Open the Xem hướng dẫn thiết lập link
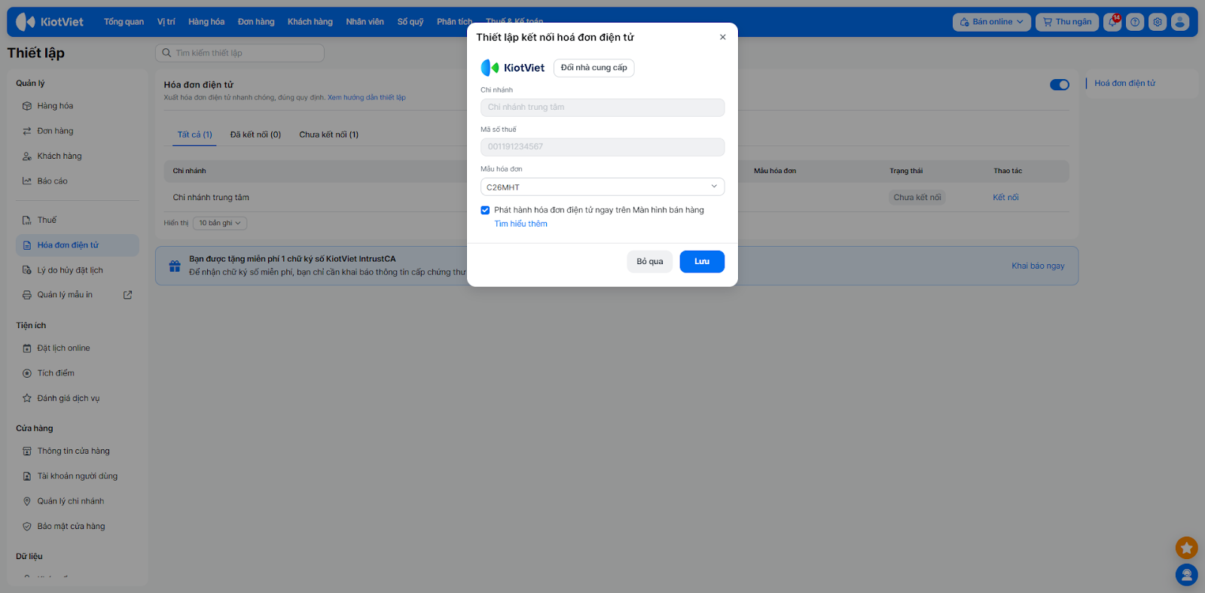 pyautogui.click(x=367, y=98)
